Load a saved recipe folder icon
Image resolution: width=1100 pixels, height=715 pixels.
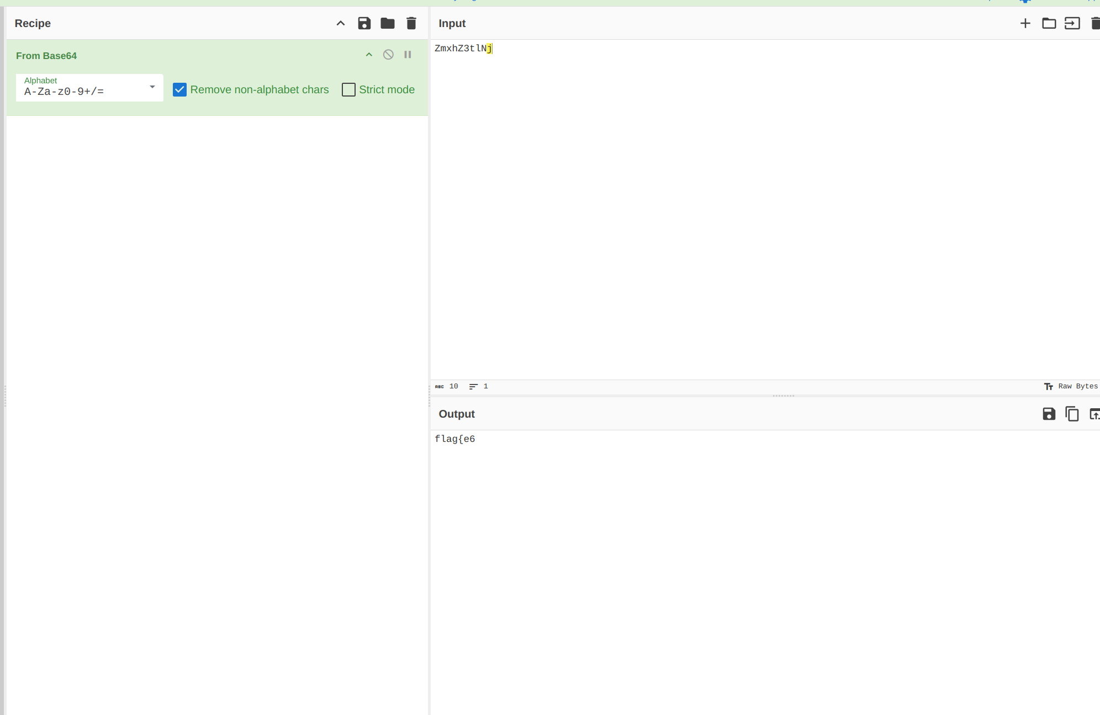click(388, 23)
